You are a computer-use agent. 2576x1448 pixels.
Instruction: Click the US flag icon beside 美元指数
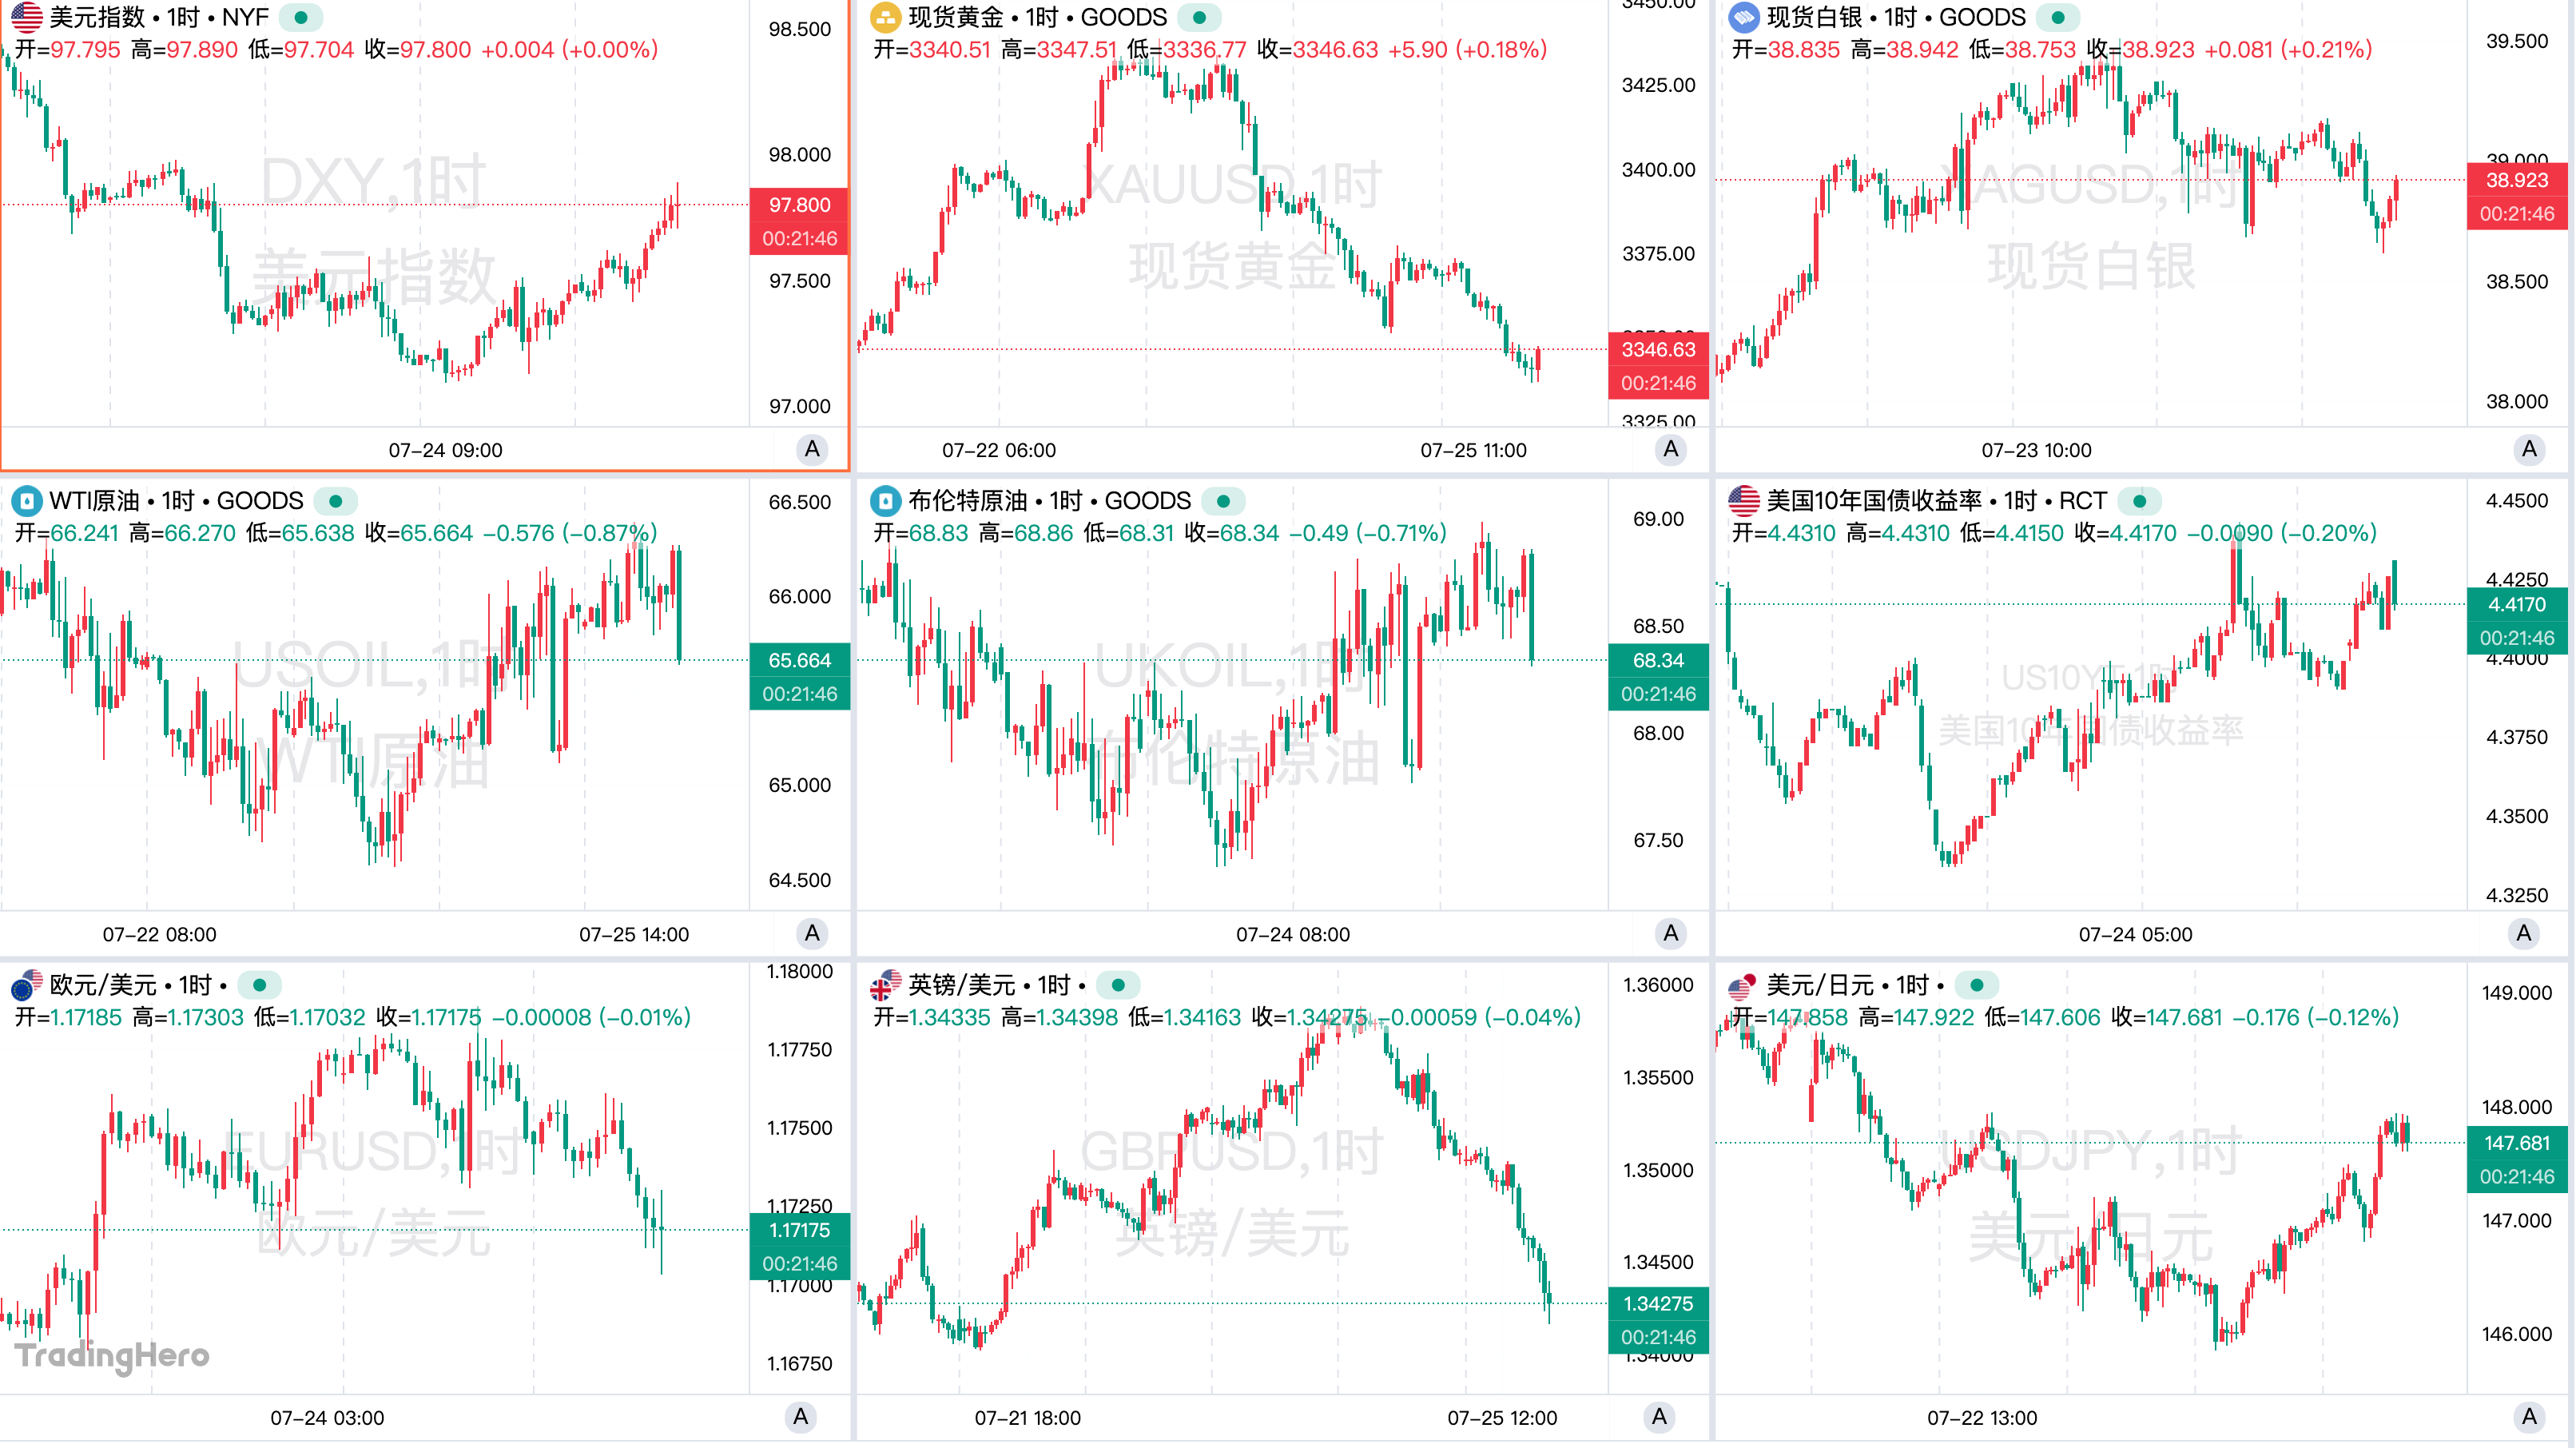click(27, 17)
